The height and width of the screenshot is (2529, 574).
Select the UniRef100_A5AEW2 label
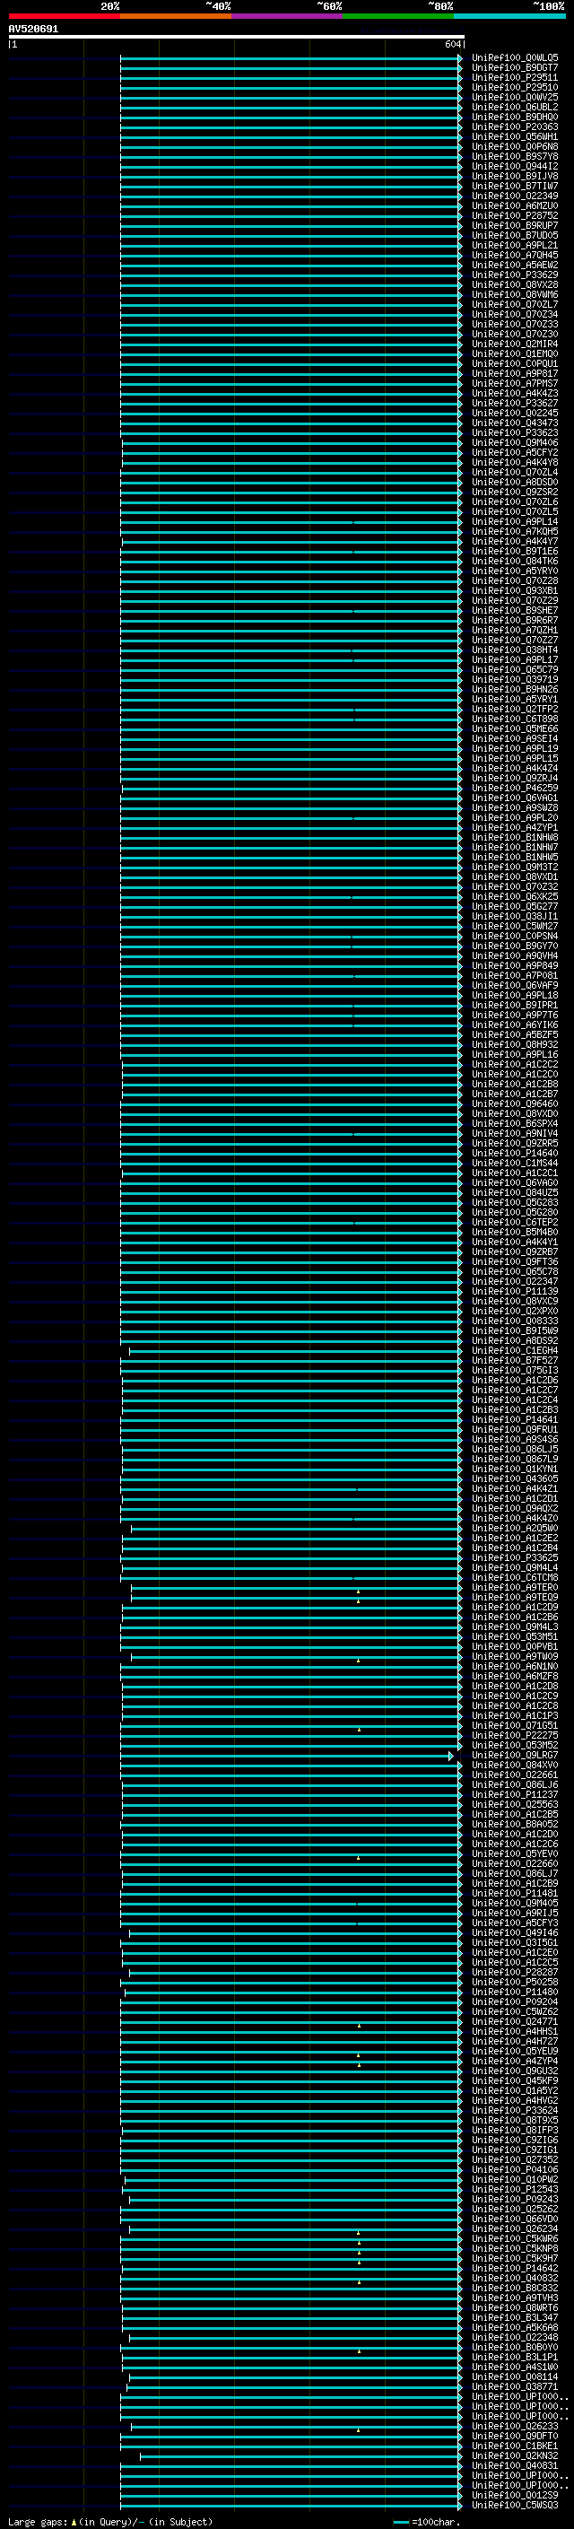coord(515,265)
